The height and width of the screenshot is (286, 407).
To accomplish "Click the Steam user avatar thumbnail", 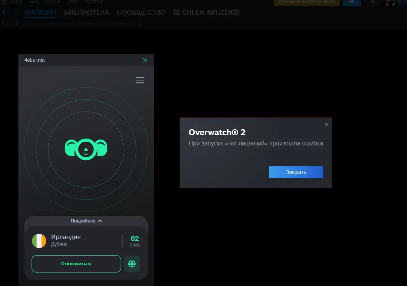I will point(390,2).
